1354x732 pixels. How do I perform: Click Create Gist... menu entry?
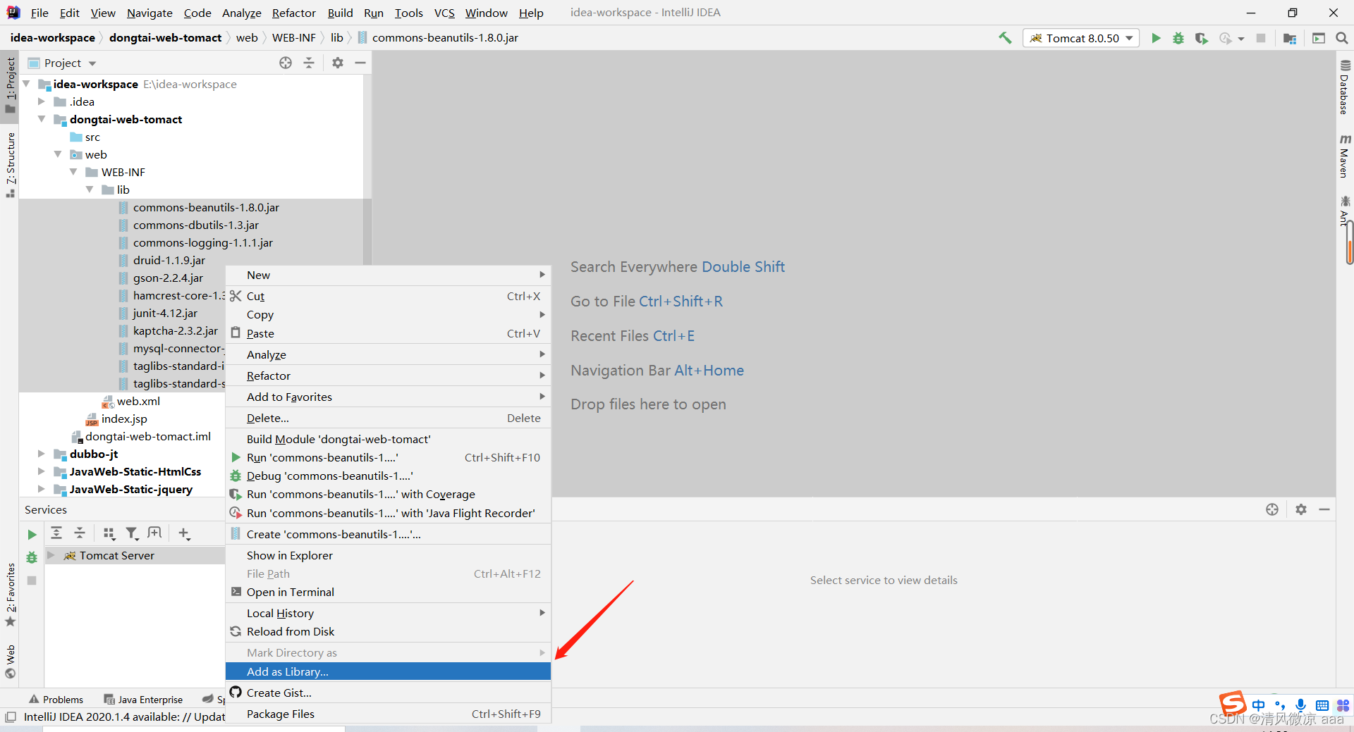click(x=388, y=693)
